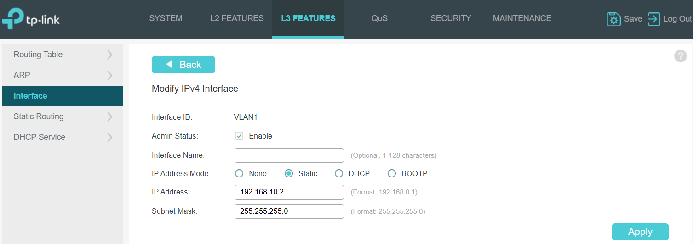
Task: Go to the SECURITY tab
Action: [451, 18]
